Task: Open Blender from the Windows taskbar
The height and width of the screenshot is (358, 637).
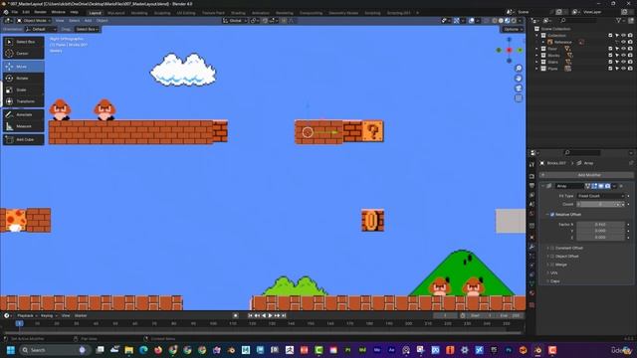Action: [537, 350]
